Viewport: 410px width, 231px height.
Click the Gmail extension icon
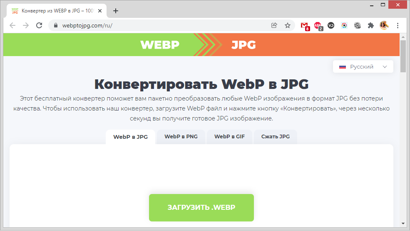[305, 25]
